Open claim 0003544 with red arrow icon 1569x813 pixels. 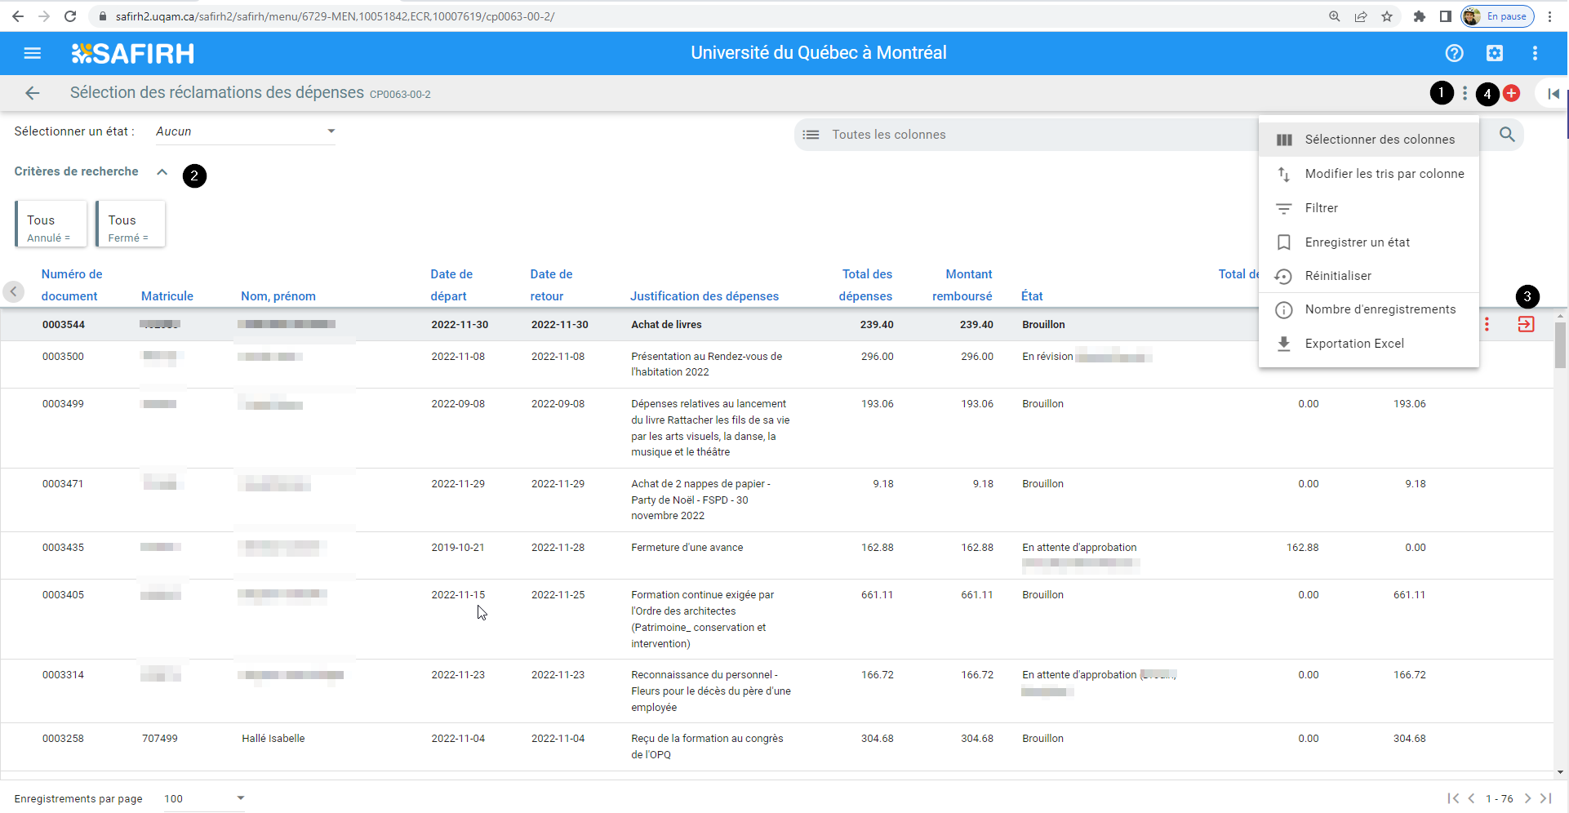tap(1526, 324)
